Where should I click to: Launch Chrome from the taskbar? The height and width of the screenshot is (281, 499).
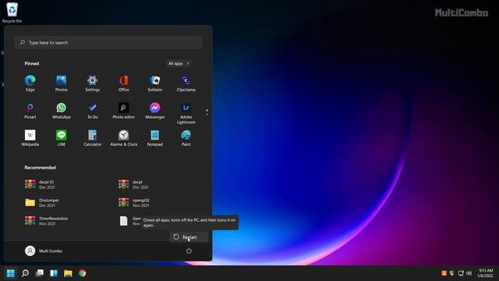click(x=83, y=273)
